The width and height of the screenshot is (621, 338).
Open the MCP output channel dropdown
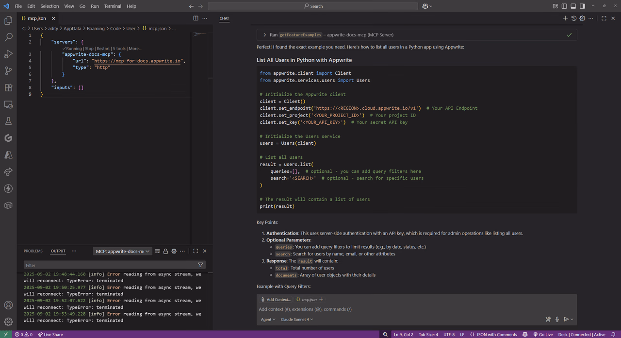tap(123, 251)
